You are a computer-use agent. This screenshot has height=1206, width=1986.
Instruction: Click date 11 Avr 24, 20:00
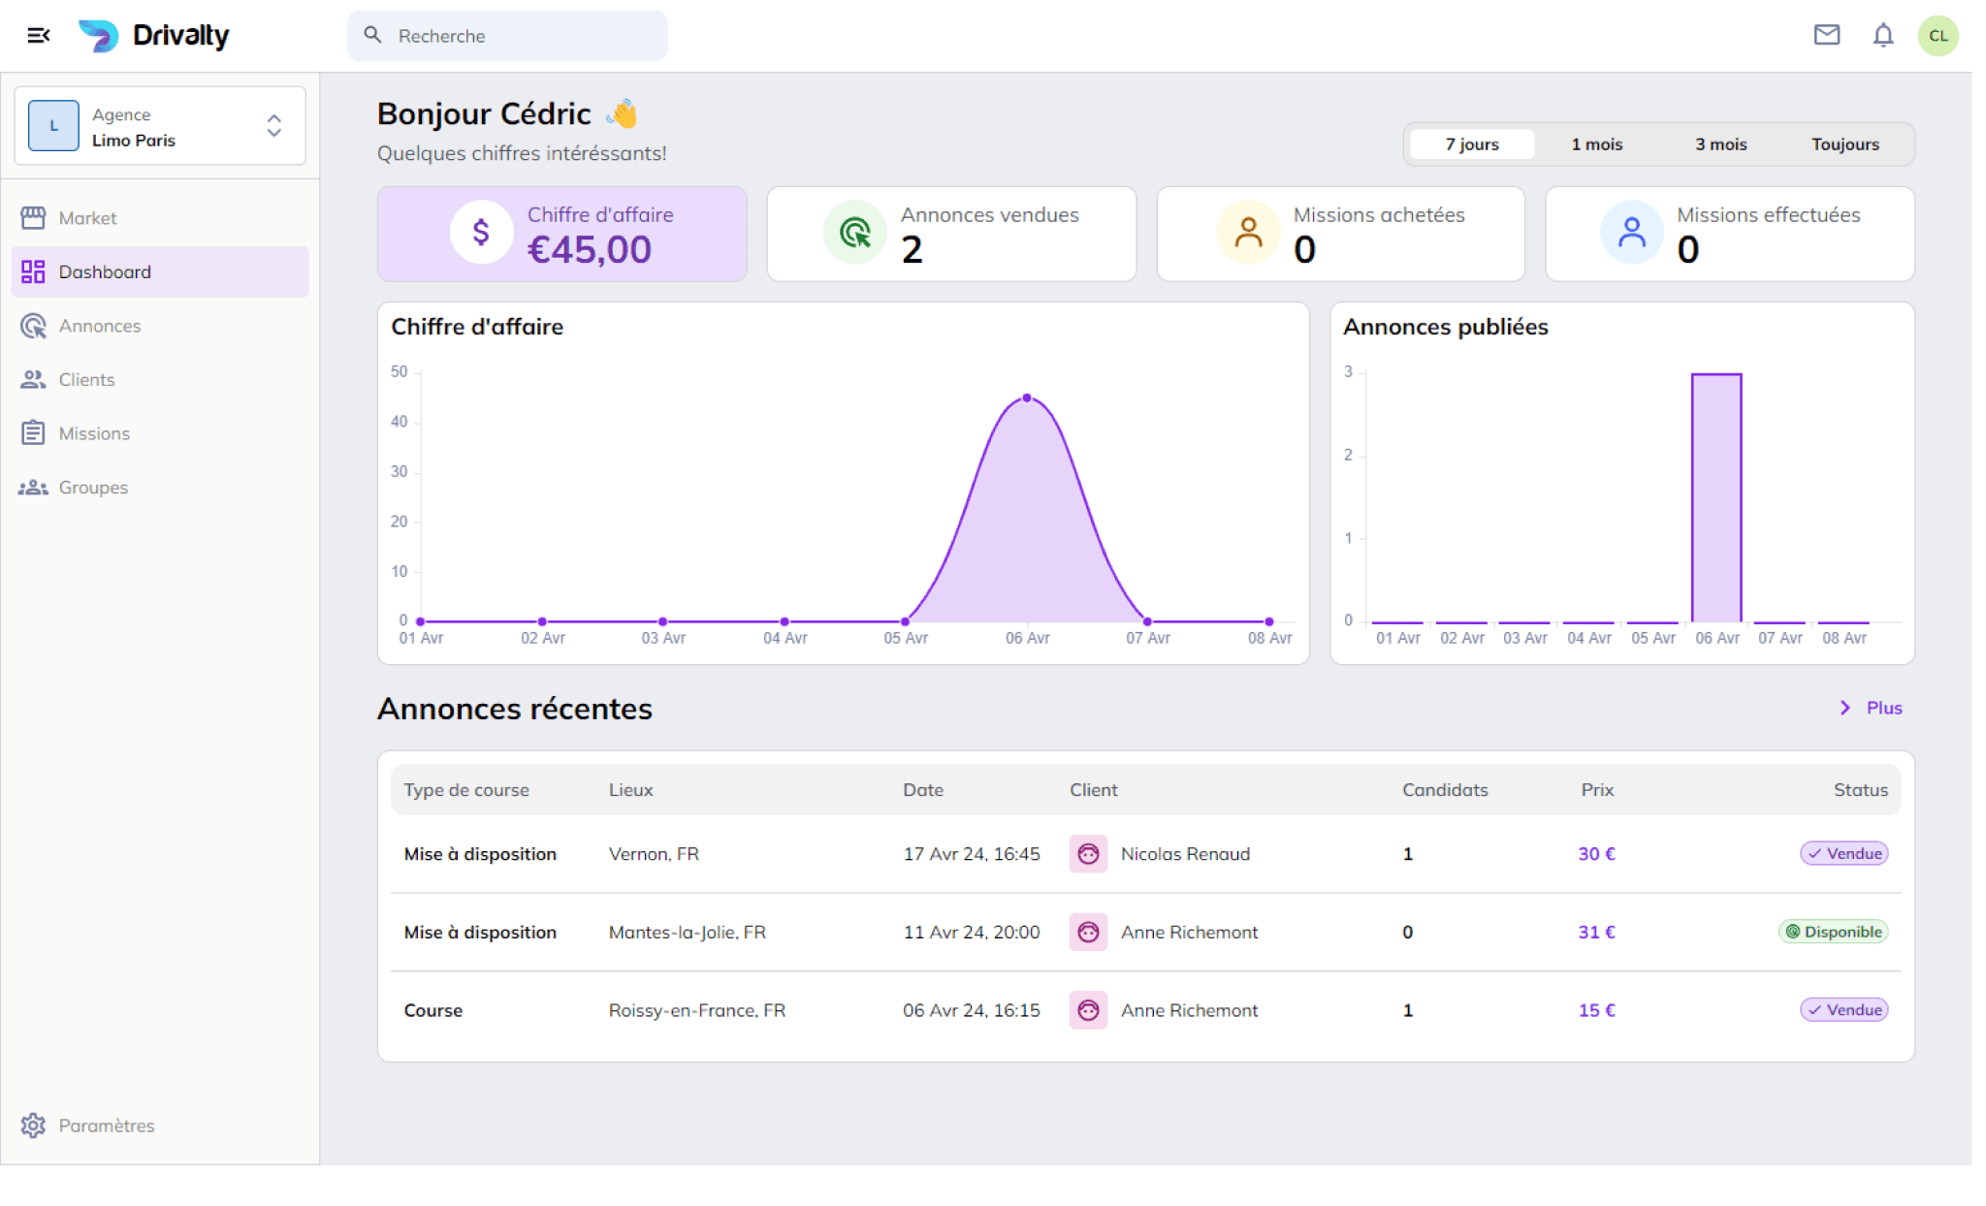pos(971,932)
